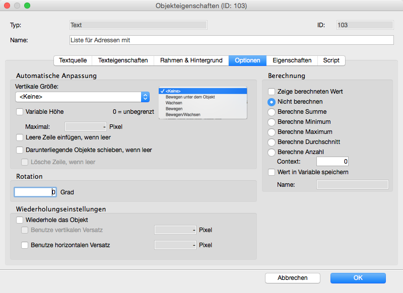Image resolution: width=403 pixels, height=293 pixels.
Task: Choose the 'Berechne Durchschnitt' radio option
Action: point(272,142)
